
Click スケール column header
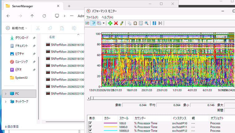coord(126,118)
